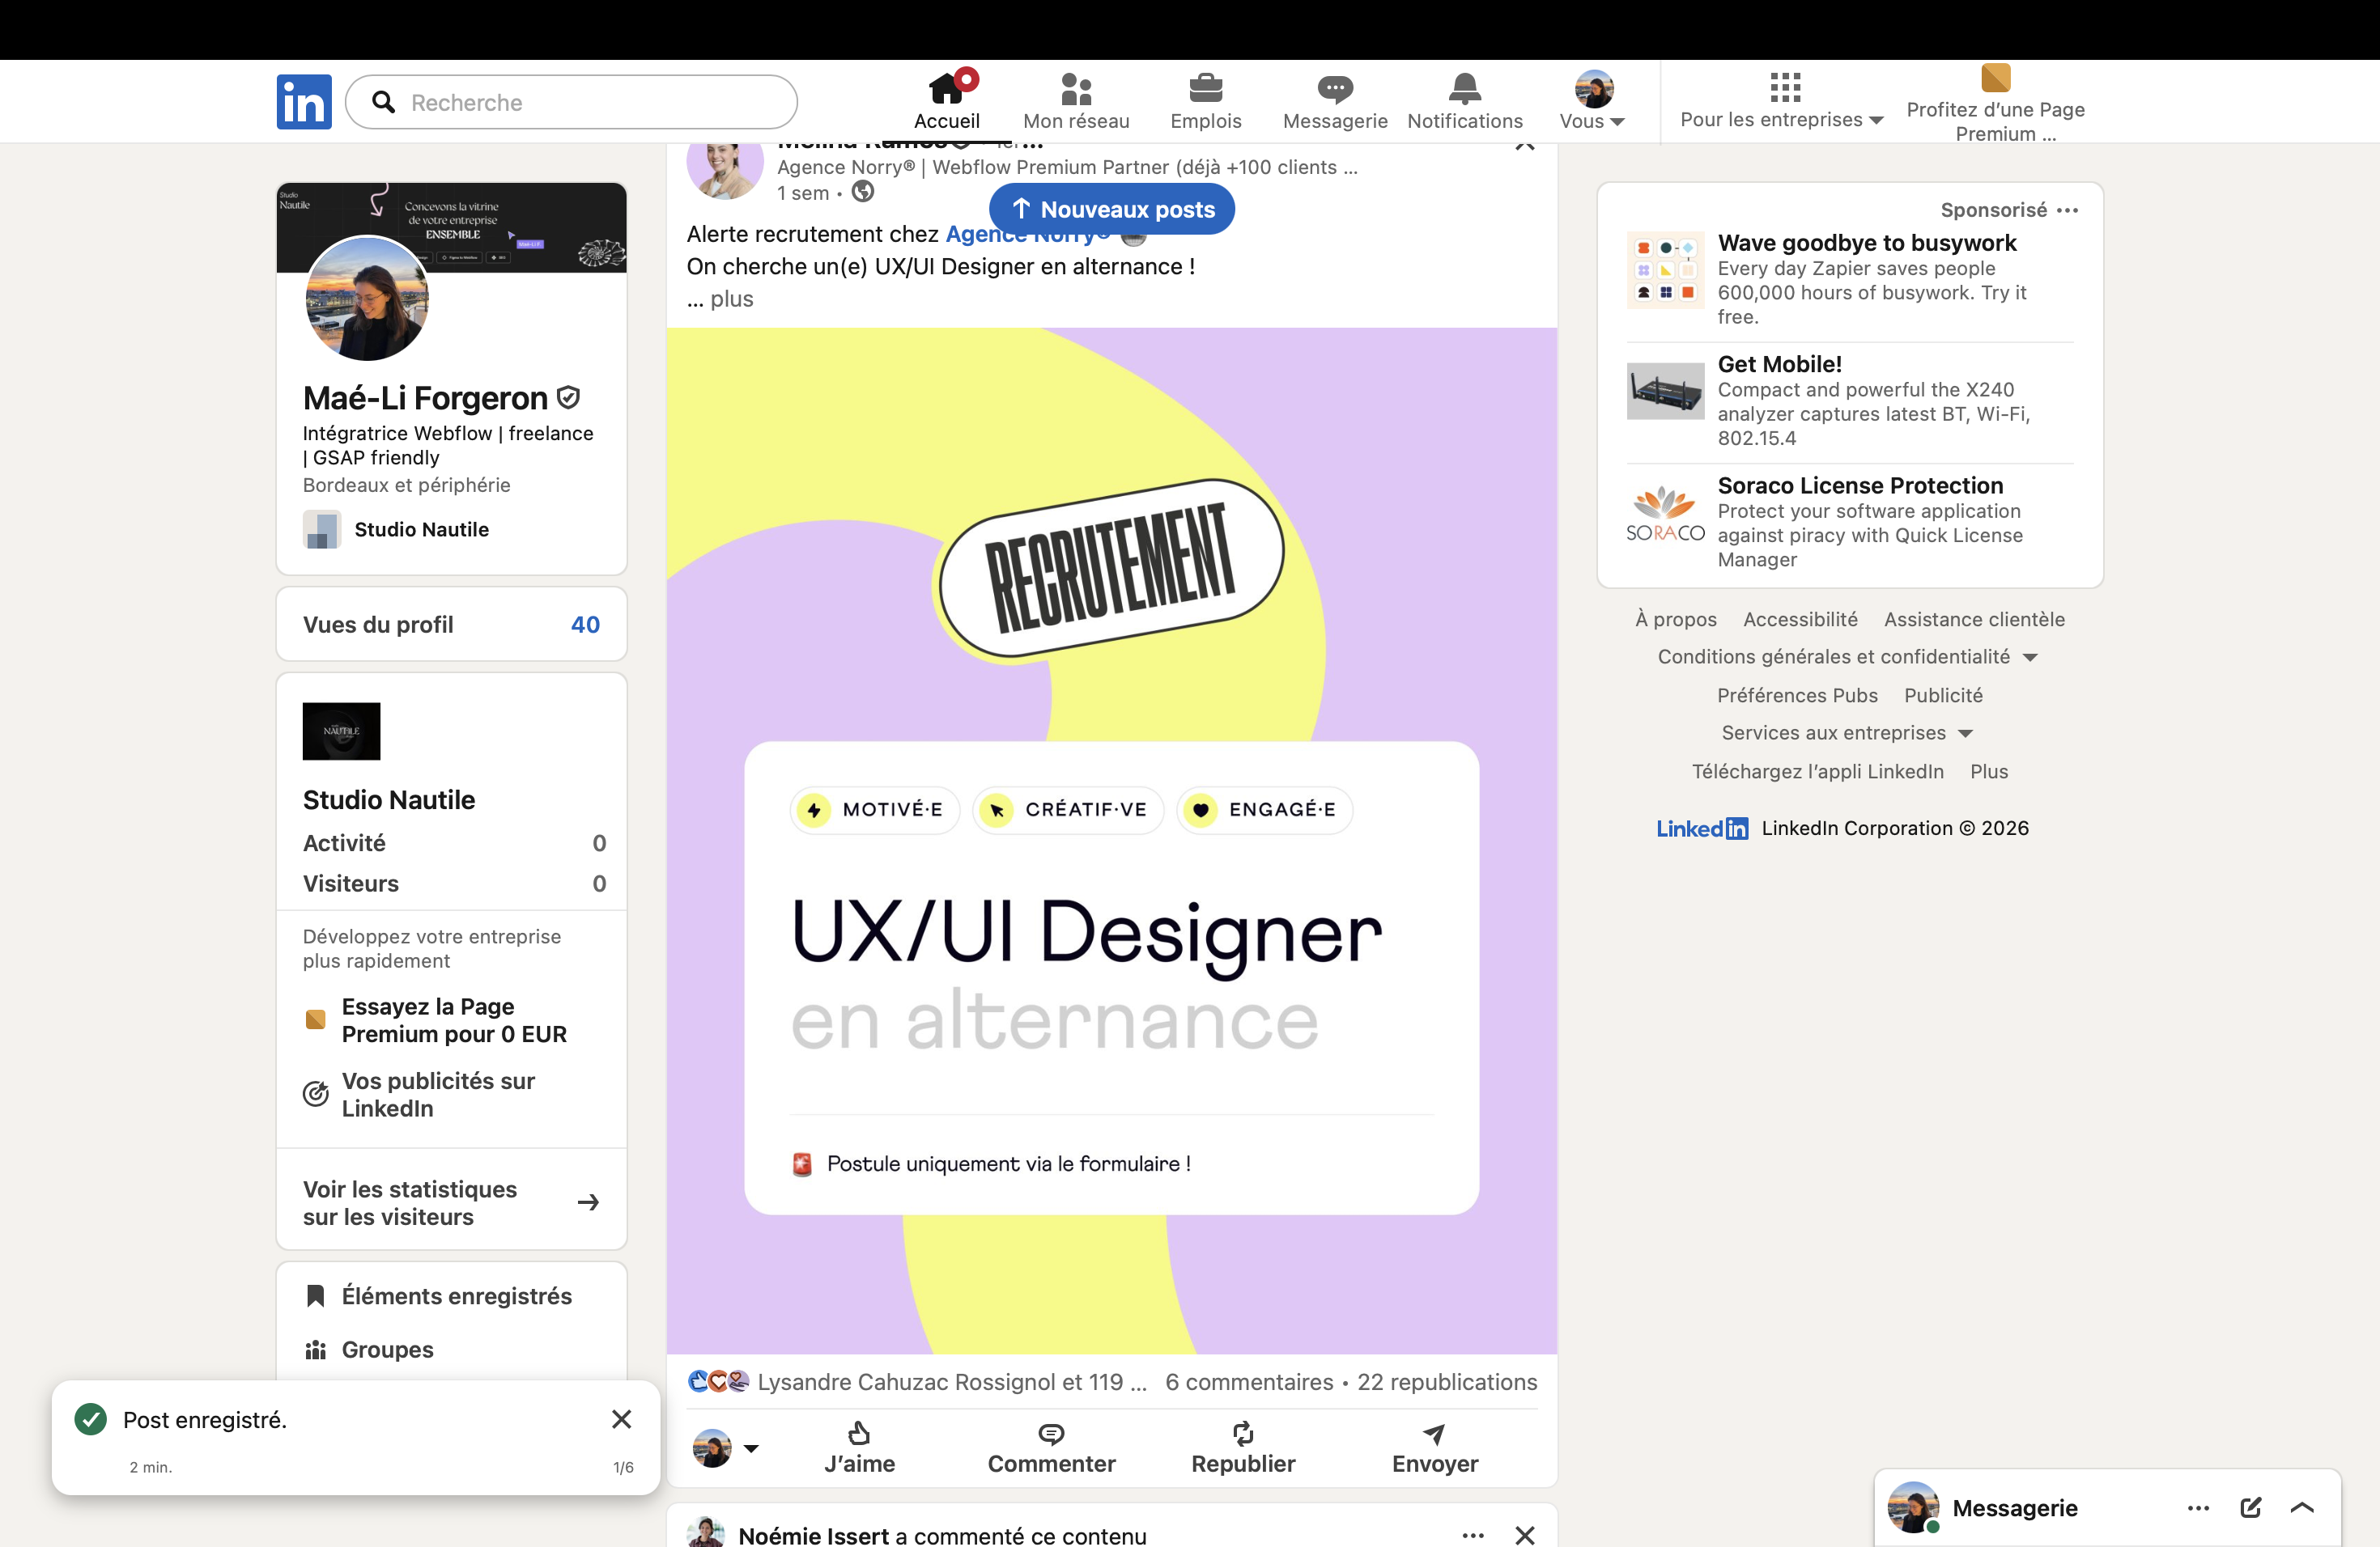Open the Emplois briefcase icon
This screenshot has height=1547, width=2380.
coord(1205,90)
